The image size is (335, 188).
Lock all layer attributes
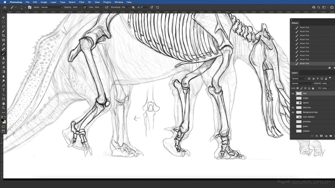point(313,88)
